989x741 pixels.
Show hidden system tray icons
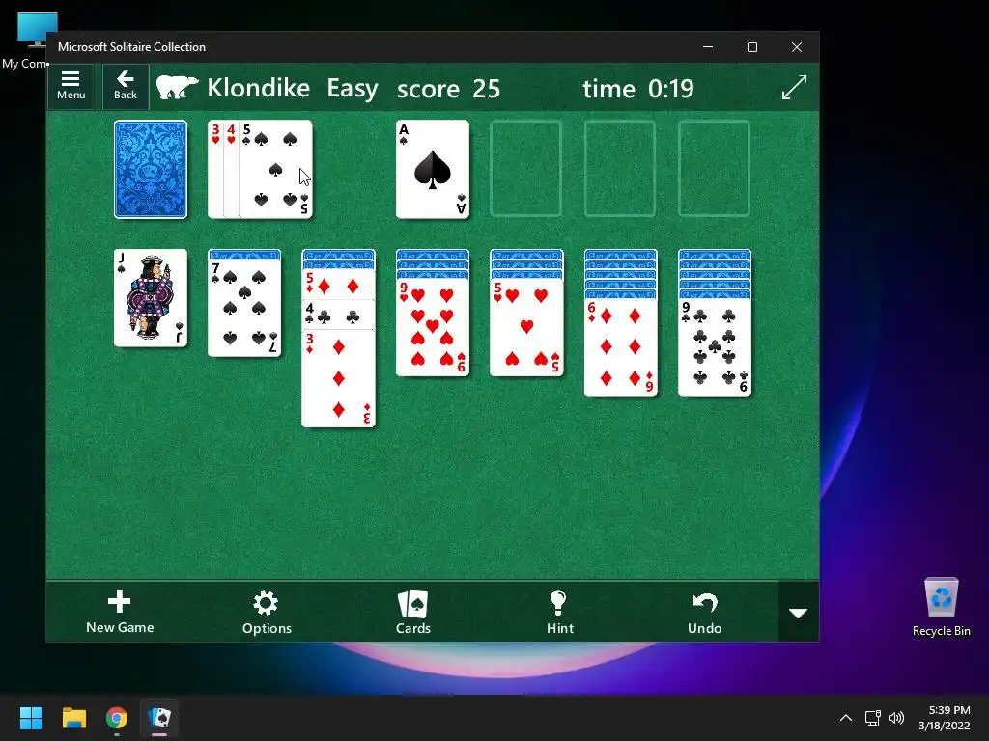click(x=846, y=718)
